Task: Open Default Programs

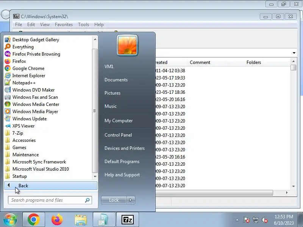Action: [122, 162]
